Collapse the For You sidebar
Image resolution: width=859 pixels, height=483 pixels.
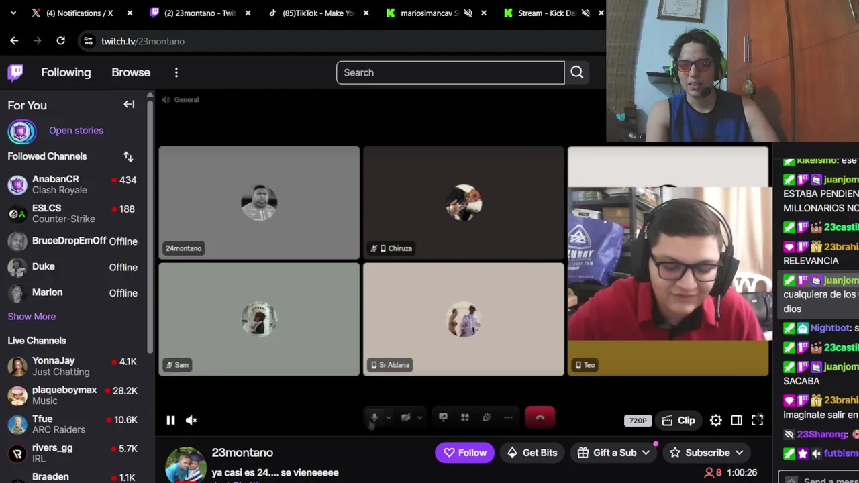(x=129, y=105)
